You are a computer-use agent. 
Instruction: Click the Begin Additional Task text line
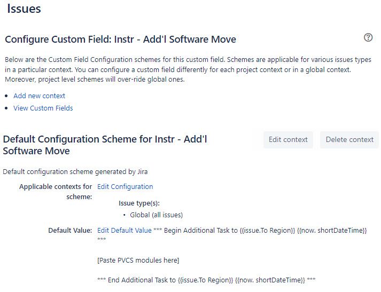265,231
